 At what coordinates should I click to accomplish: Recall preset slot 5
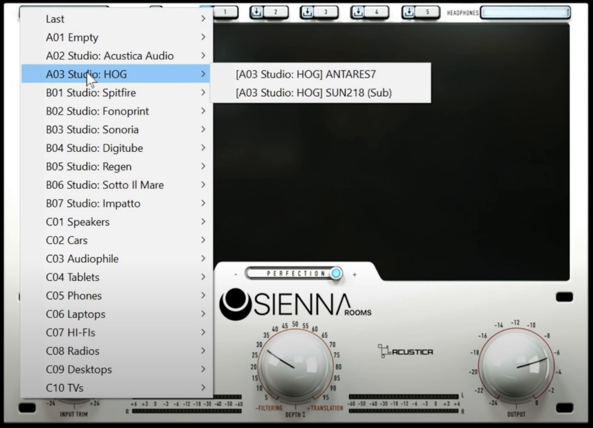(x=427, y=12)
